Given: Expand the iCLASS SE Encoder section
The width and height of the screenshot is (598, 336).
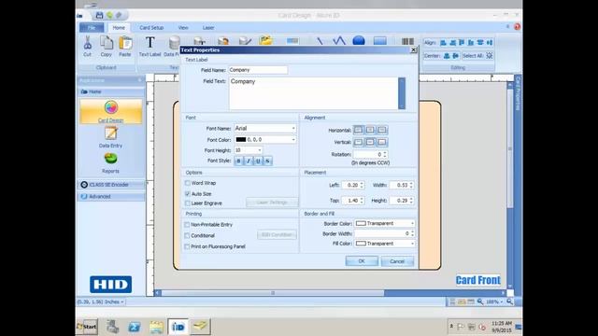Looking at the screenshot, I should 111,185.
